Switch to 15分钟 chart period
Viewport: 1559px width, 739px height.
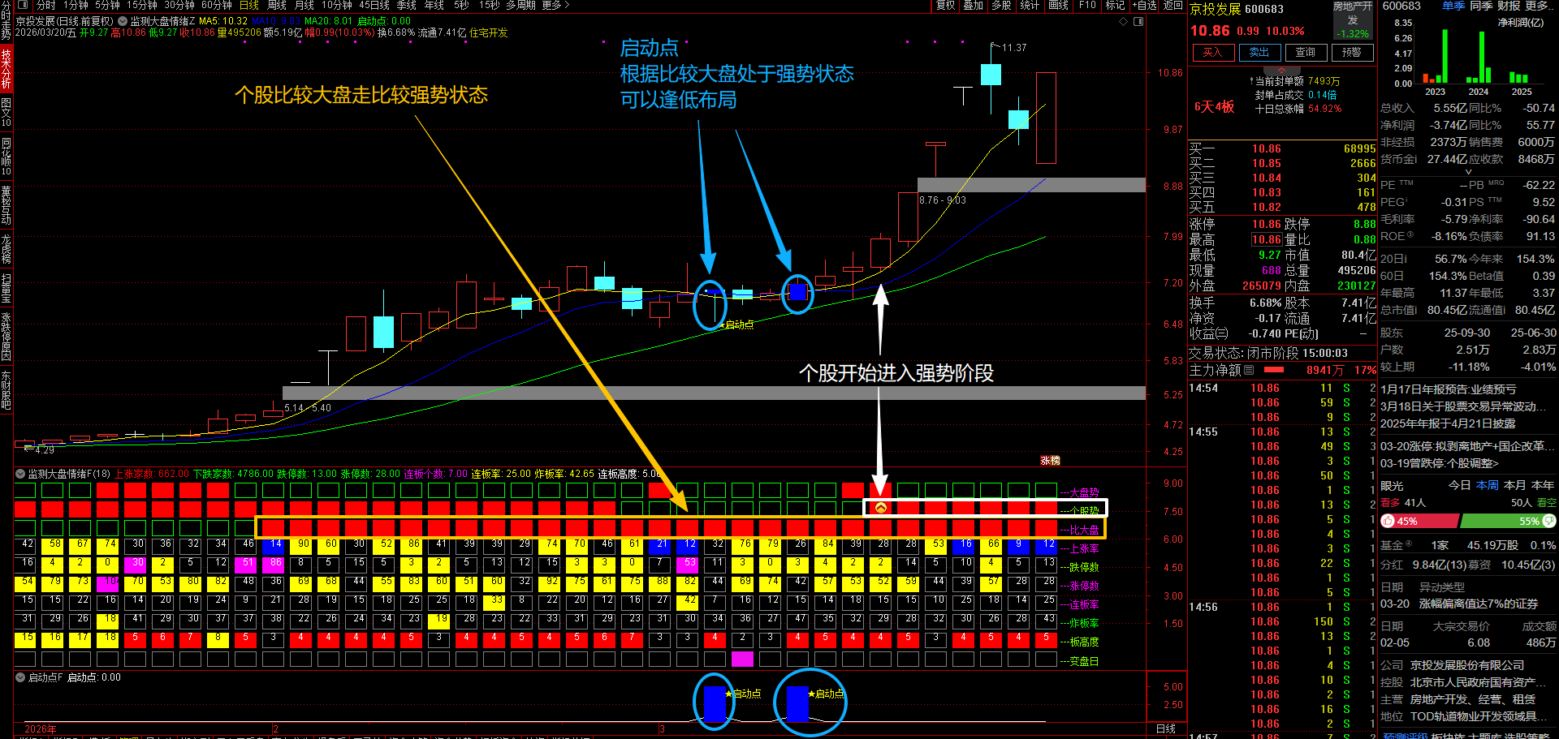click(x=142, y=6)
